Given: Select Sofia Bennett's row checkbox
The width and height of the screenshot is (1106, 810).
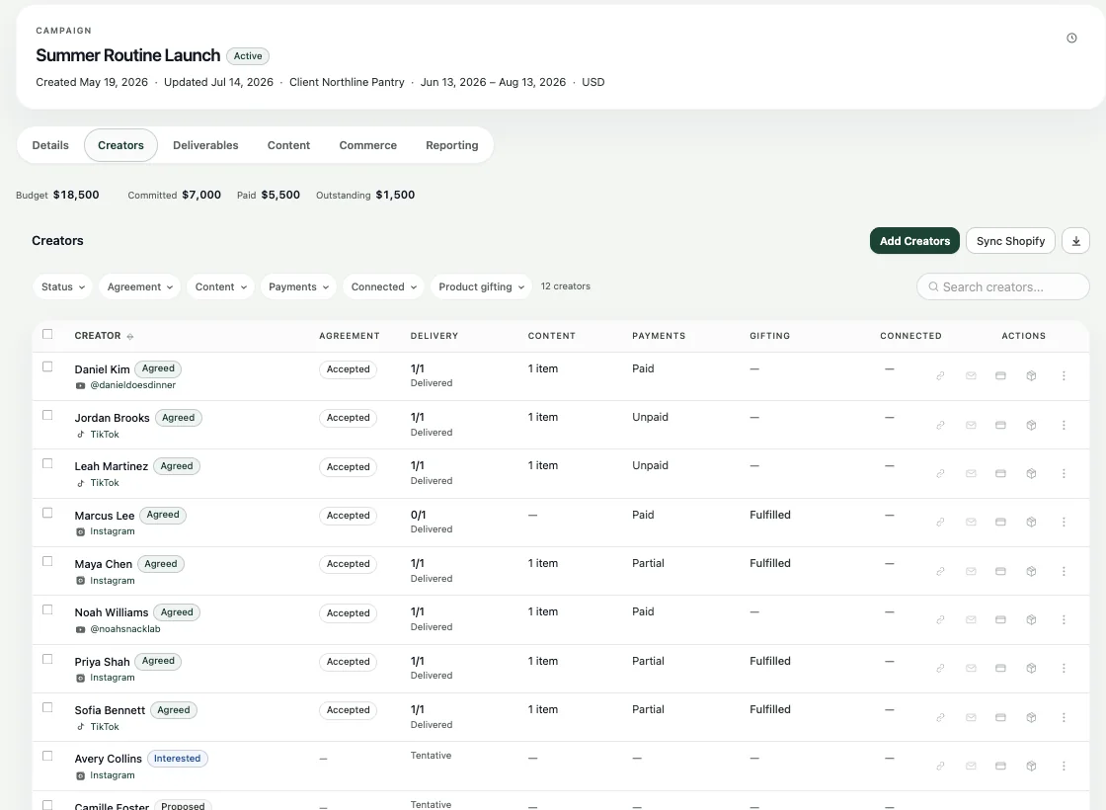Looking at the screenshot, I should click(47, 707).
